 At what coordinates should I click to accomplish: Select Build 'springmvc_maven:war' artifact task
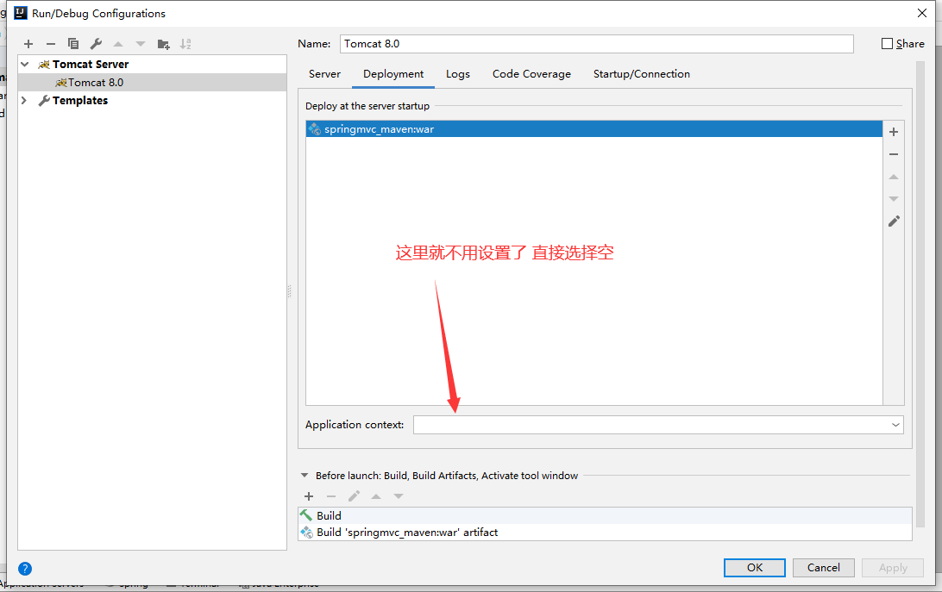pos(605,532)
